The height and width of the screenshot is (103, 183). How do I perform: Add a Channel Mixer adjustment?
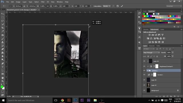[161, 38]
